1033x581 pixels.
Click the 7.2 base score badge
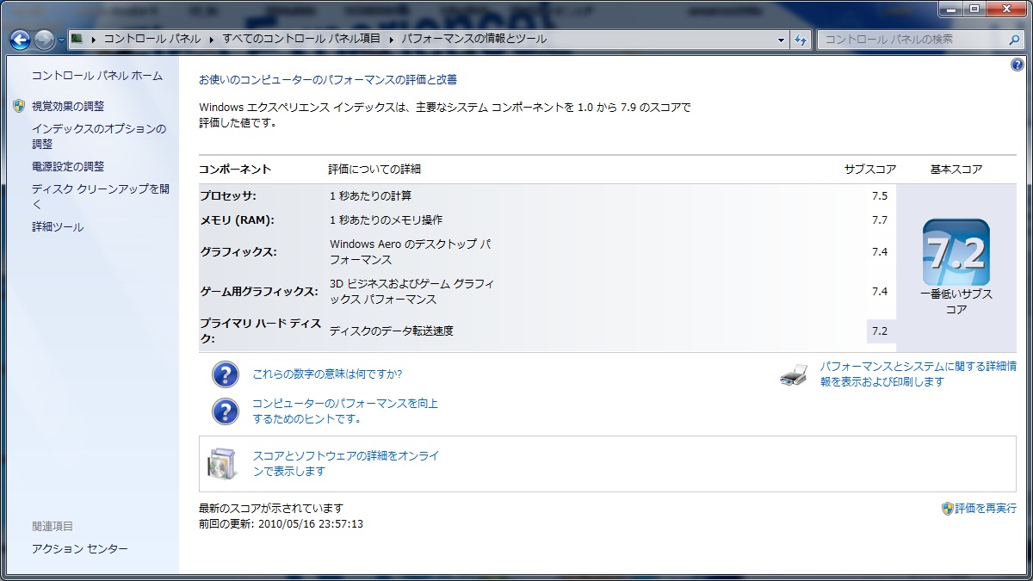click(x=956, y=252)
